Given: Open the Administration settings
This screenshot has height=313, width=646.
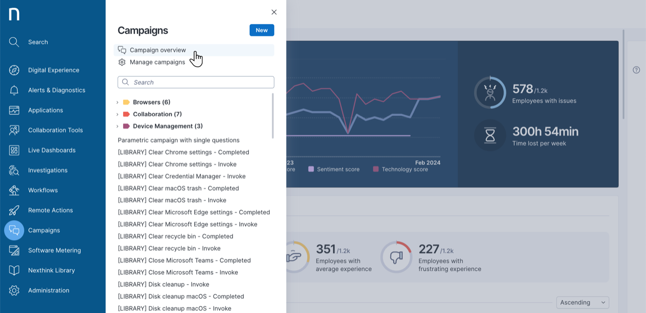Looking at the screenshot, I should coord(14,290).
